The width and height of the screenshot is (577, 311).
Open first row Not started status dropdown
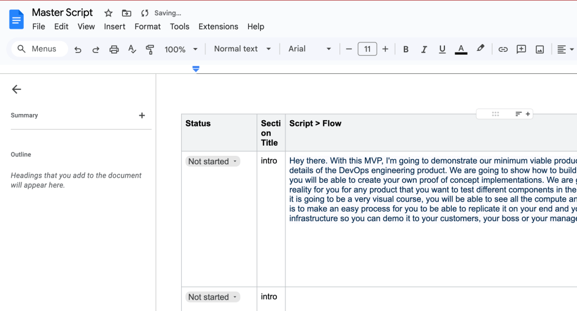point(213,161)
